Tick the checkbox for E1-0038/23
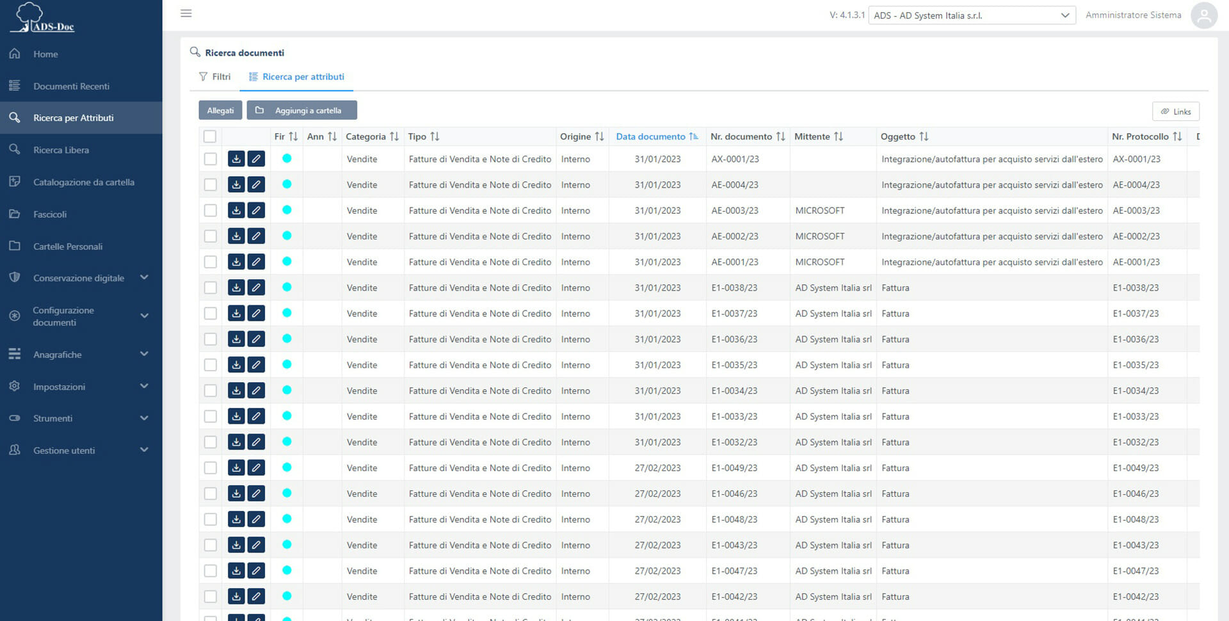This screenshot has height=621, width=1229. [x=210, y=287]
